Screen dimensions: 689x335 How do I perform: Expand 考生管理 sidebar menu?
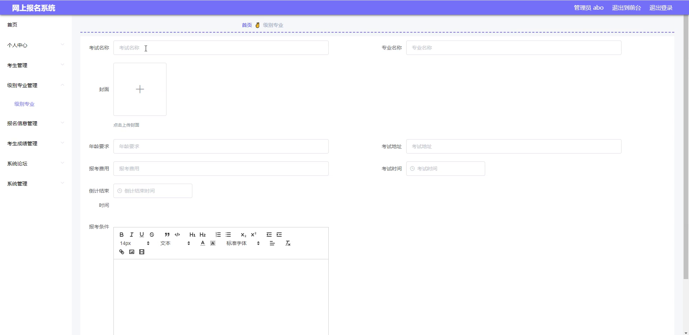[x=36, y=65]
